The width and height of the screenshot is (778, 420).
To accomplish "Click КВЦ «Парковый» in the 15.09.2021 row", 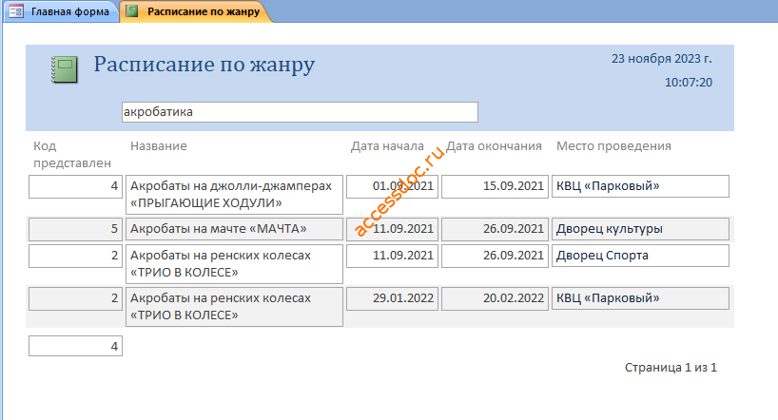I will click(x=640, y=186).
